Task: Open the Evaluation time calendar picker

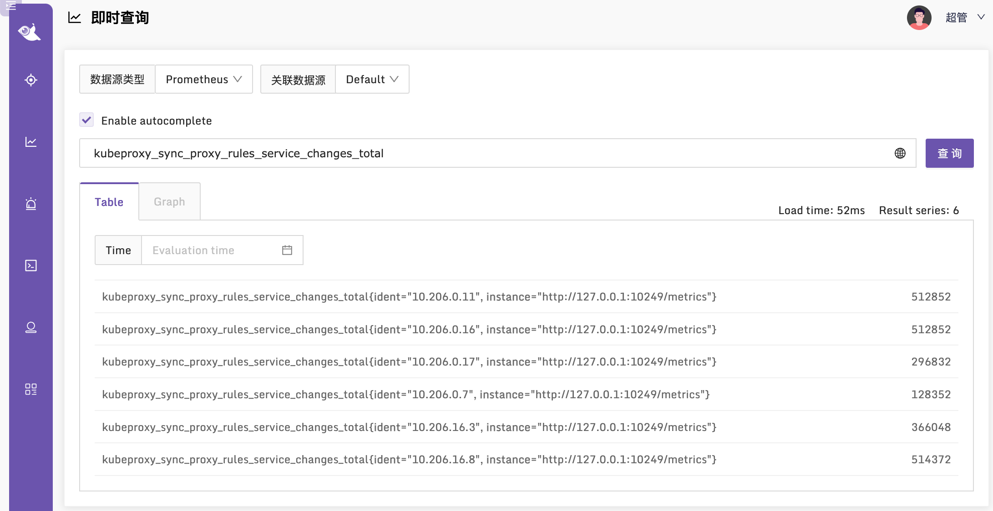Action: (287, 250)
